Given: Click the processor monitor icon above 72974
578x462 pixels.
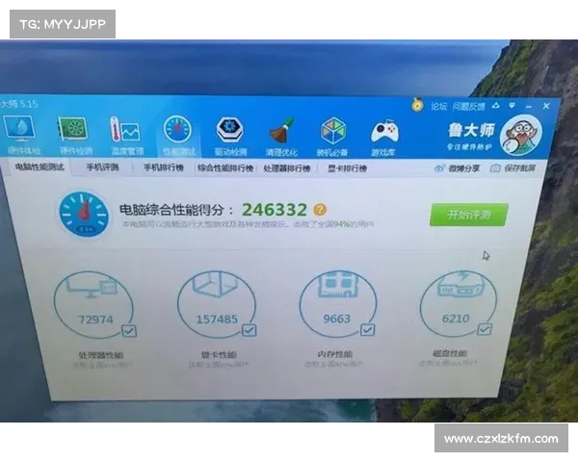Looking at the screenshot, I should (92, 287).
